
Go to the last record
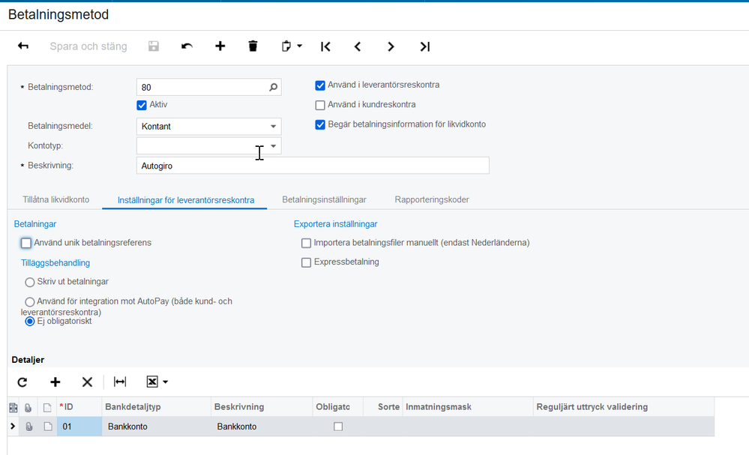(424, 46)
